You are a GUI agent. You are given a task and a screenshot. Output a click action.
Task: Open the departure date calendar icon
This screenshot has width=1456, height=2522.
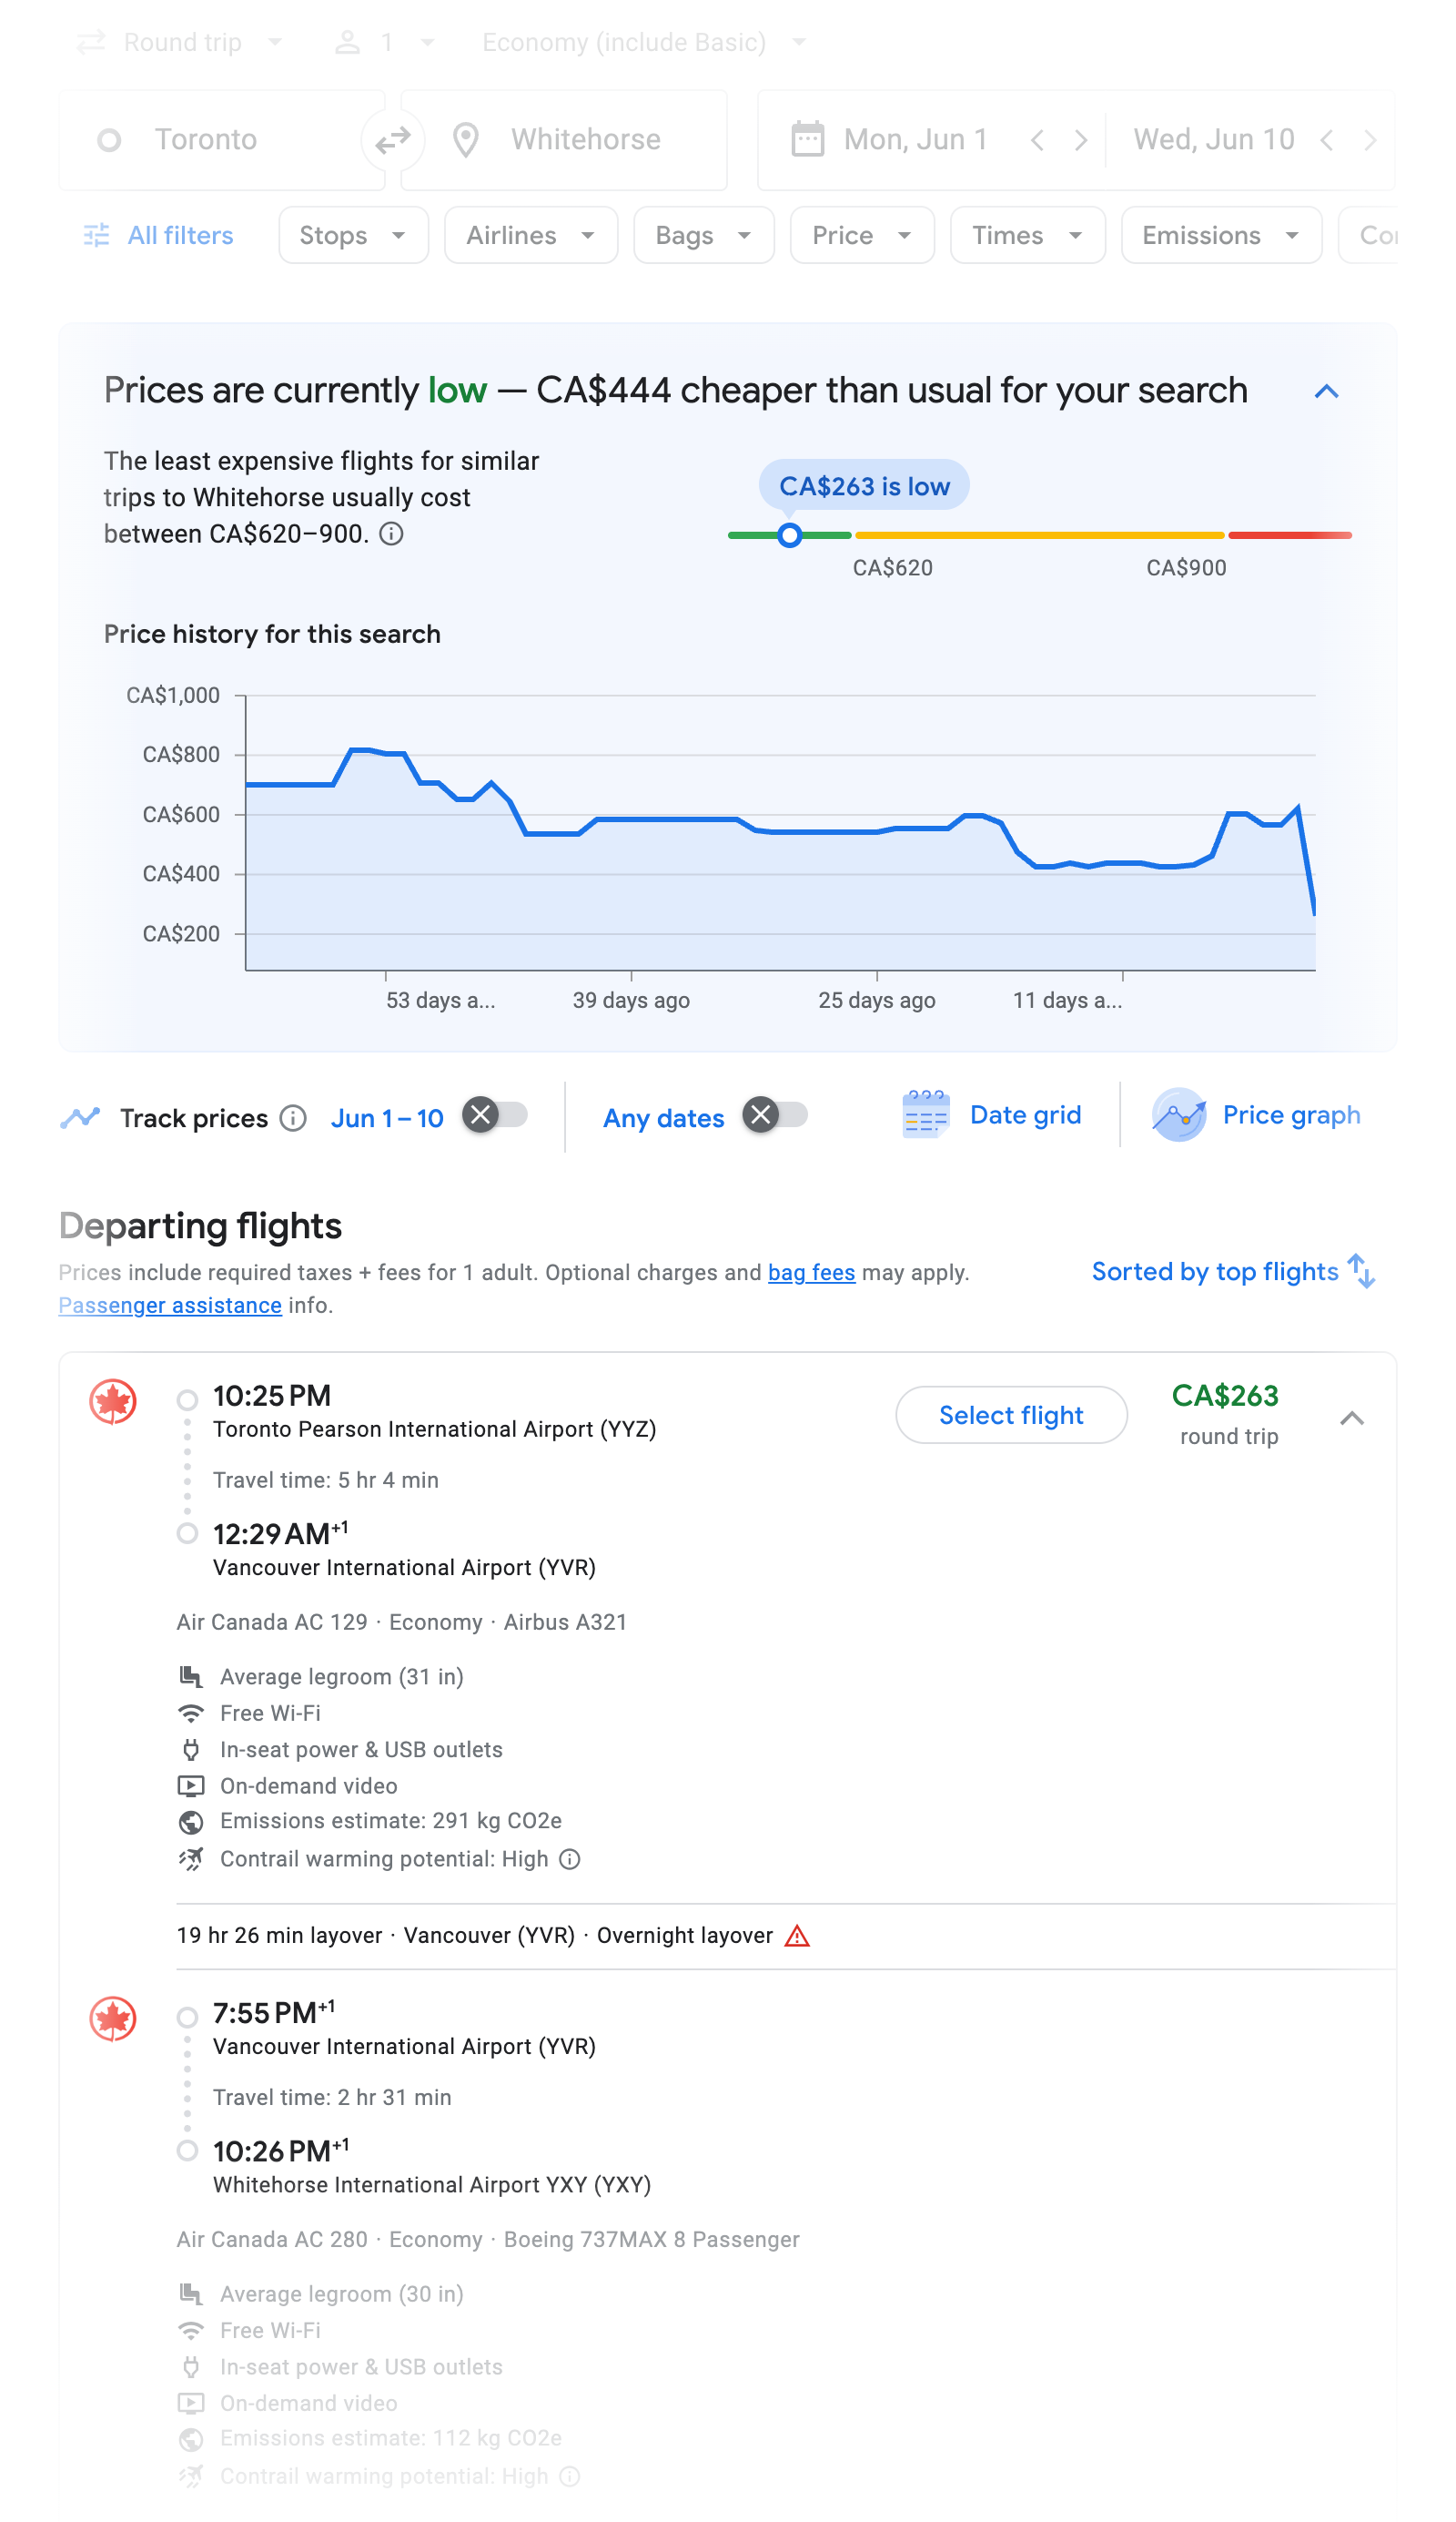coord(806,140)
